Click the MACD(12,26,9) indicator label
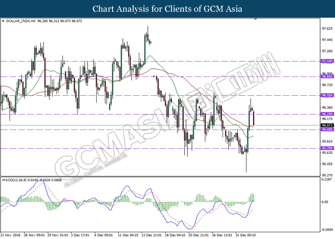 [14, 180]
